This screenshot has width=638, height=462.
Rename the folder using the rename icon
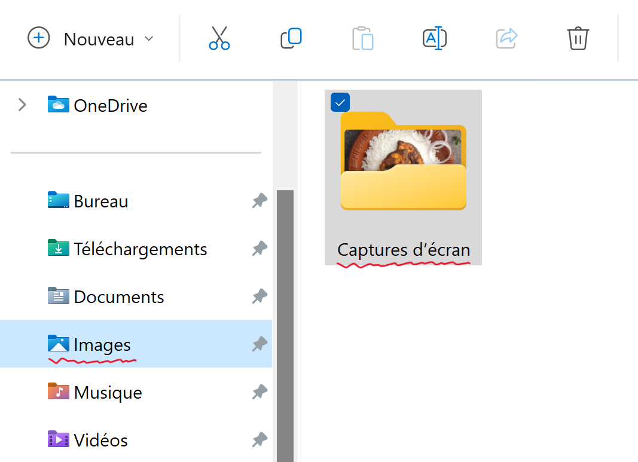[x=434, y=38]
